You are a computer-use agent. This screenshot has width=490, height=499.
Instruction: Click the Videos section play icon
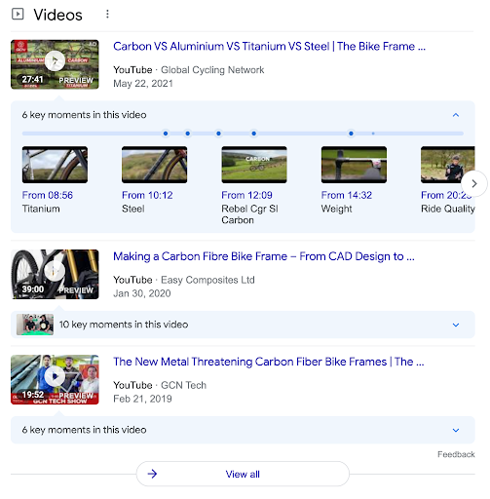coord(18,14)
